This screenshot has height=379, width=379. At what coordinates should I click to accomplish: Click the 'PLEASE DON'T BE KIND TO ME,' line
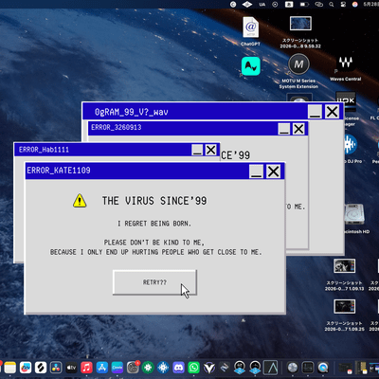click(154, 243)
